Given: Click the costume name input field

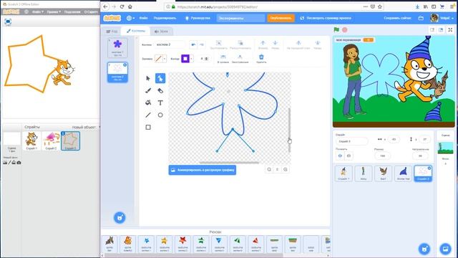Looking at the screenshot, I should coord(170,44).
